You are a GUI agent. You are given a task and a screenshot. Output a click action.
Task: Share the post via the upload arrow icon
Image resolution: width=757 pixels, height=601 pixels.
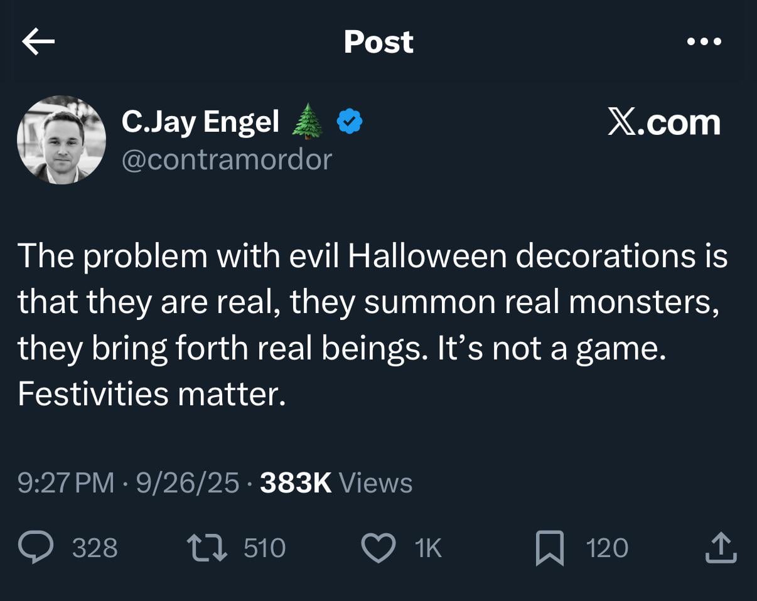719,548
